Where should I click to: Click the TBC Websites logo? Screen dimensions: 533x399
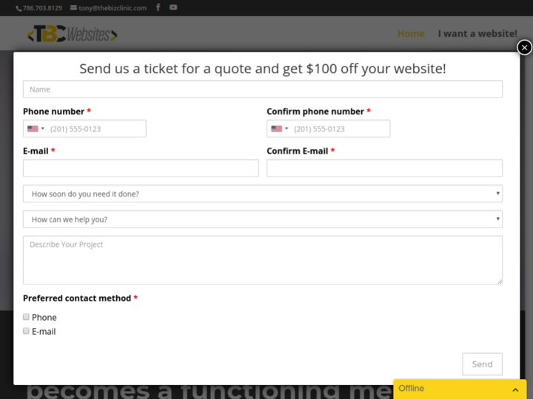tap(73, 34)
